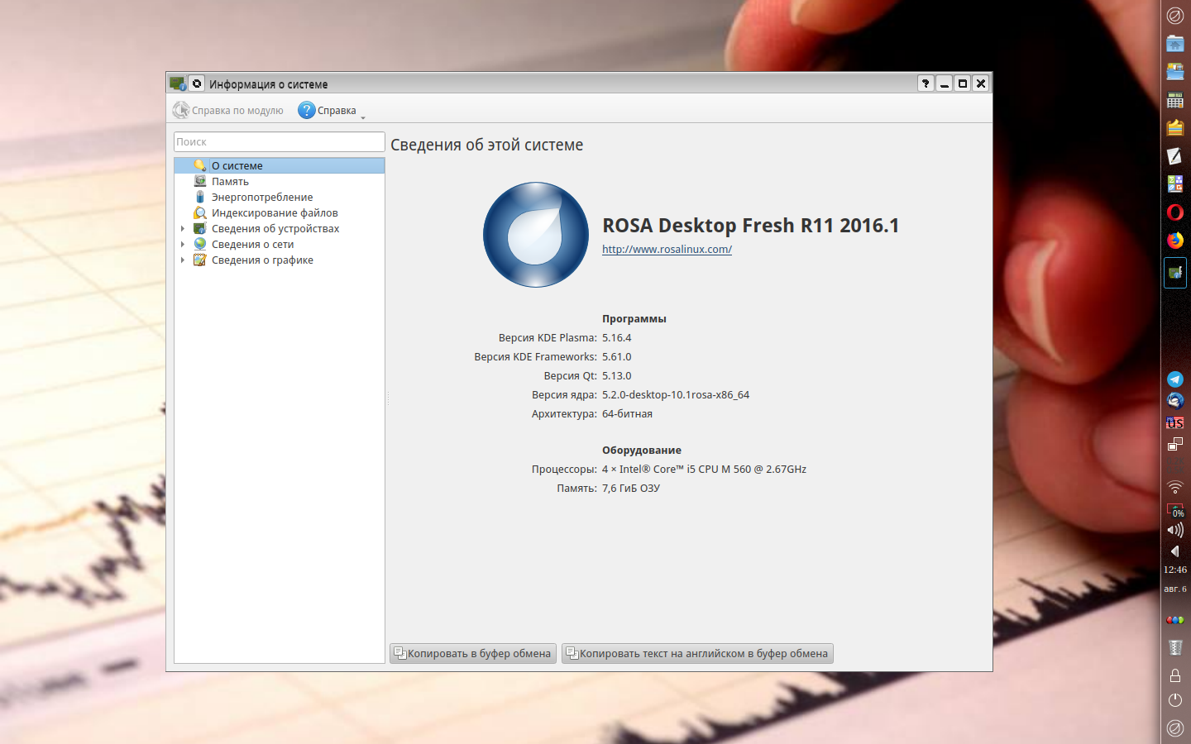The width and height of the screenshot is (1191, 744).
Task: Open the Wi-Fi network tray icon
Action: [x=1175, y=487]
